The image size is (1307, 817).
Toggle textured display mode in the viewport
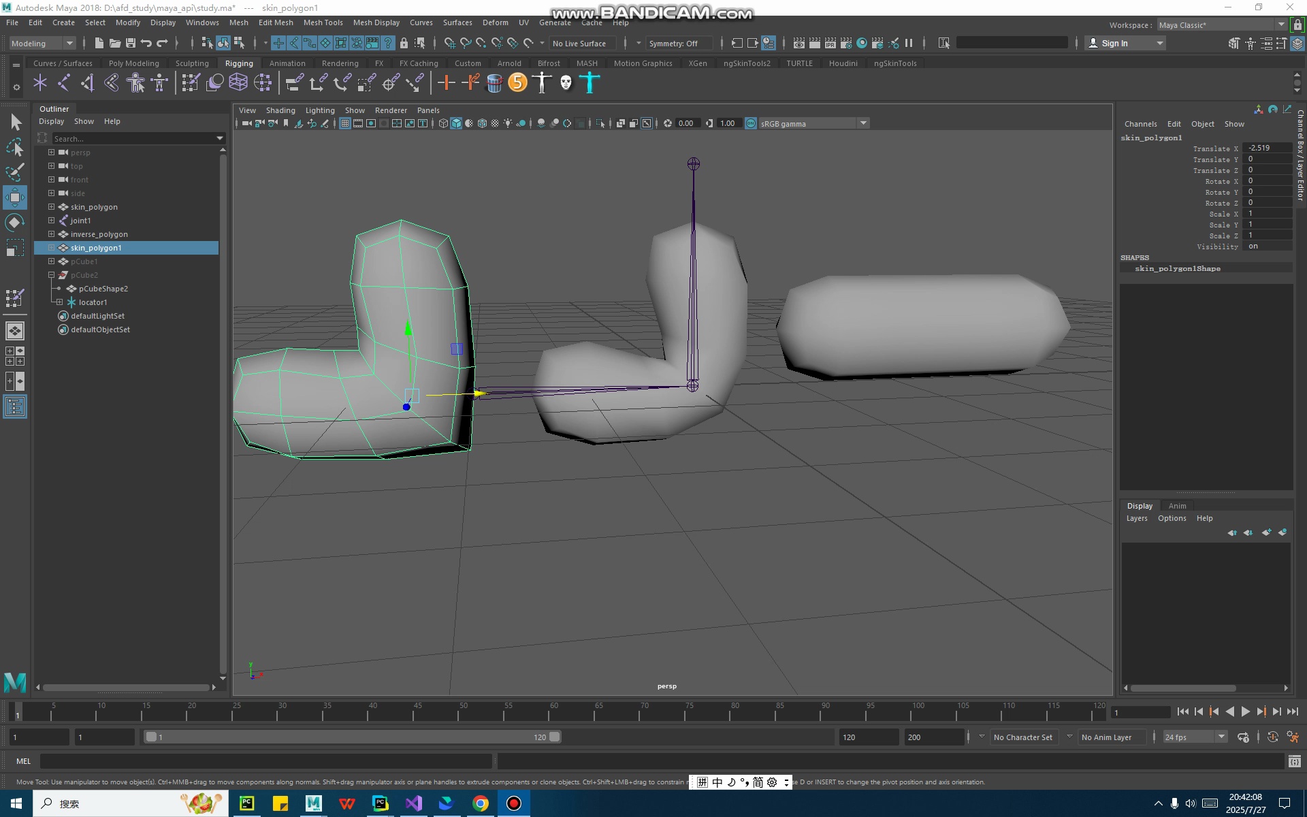(482, 123)
